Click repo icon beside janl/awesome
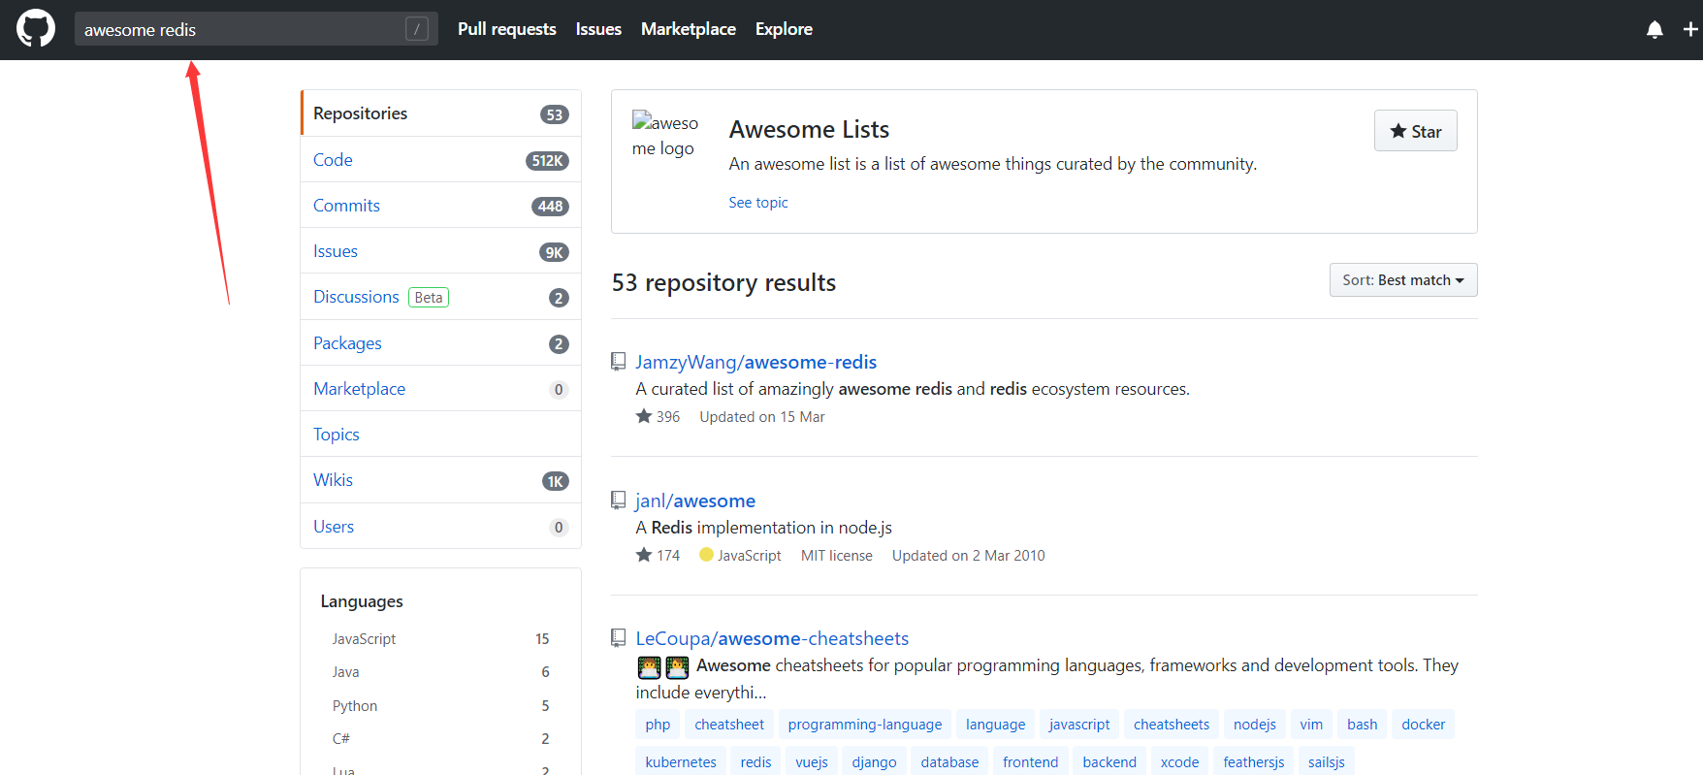Screen dimensions: 1703x775 click(618, 501)
